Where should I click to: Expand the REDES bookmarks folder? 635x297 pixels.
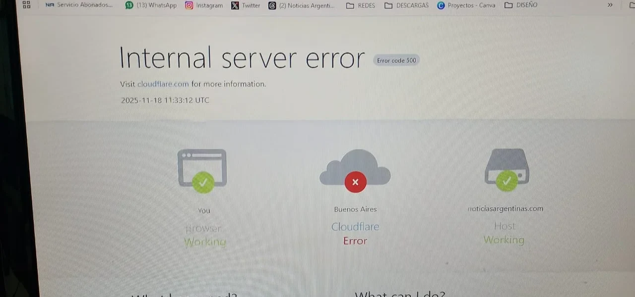click(361, 5)
